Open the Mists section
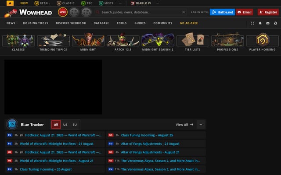This screenshot has width=281, height=175. [106, 3]
